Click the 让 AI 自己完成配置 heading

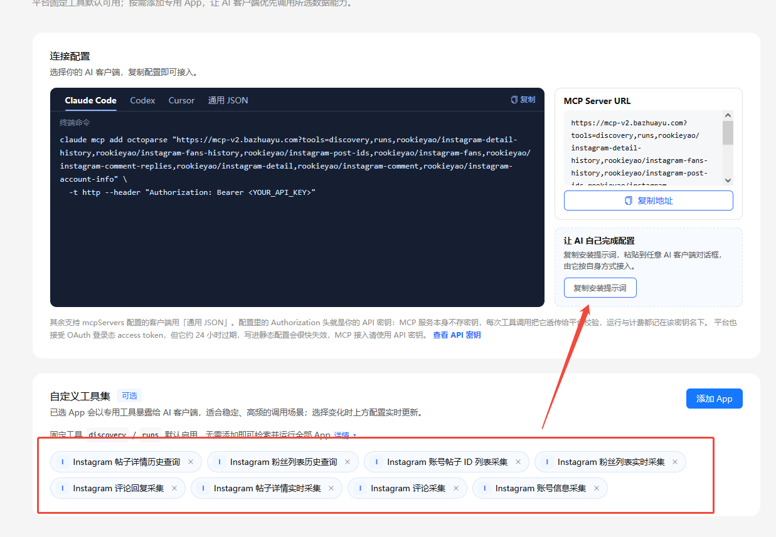click(x=599, y=241)
